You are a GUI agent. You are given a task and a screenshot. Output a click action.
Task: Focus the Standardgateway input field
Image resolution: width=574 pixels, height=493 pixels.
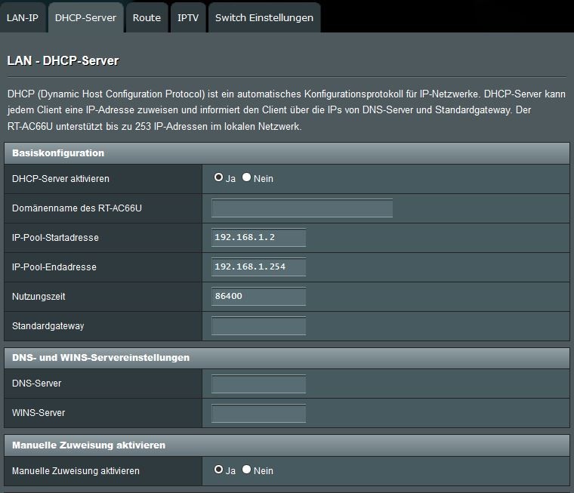pos(258,325)
